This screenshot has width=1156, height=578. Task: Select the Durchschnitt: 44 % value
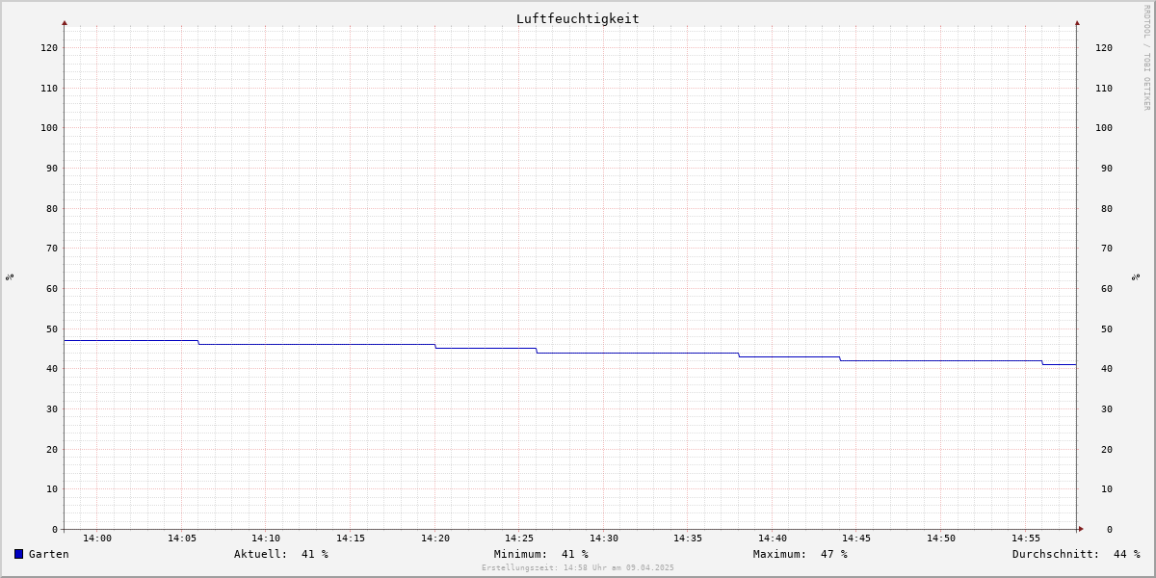[1076, 554]
